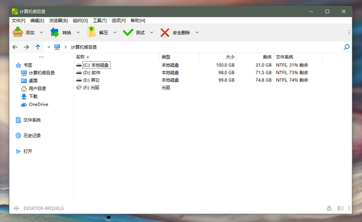Open the toolbar overflow three-dot menu

pyautogui.click(x=349, y=33)
